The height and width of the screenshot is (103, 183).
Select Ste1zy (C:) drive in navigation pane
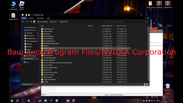coord(30,59)
